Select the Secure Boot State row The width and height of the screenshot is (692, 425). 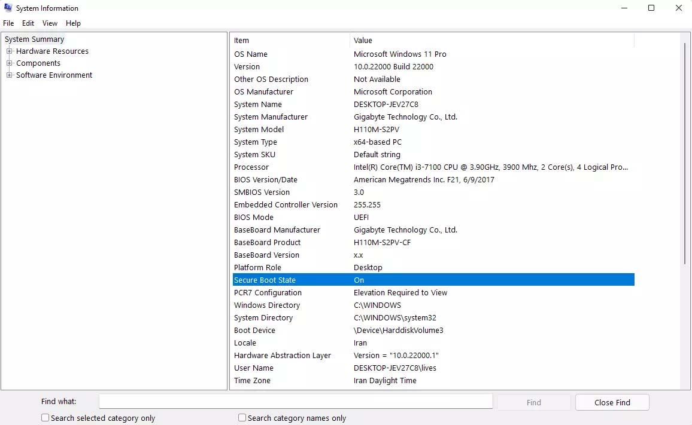[x=433, y=280]
